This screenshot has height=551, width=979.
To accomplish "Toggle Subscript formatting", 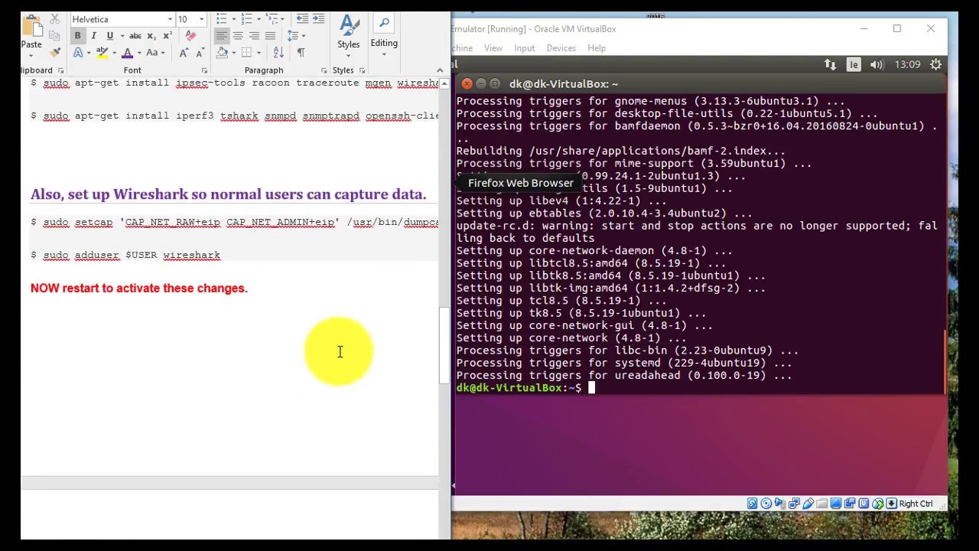I will point(151,36).
